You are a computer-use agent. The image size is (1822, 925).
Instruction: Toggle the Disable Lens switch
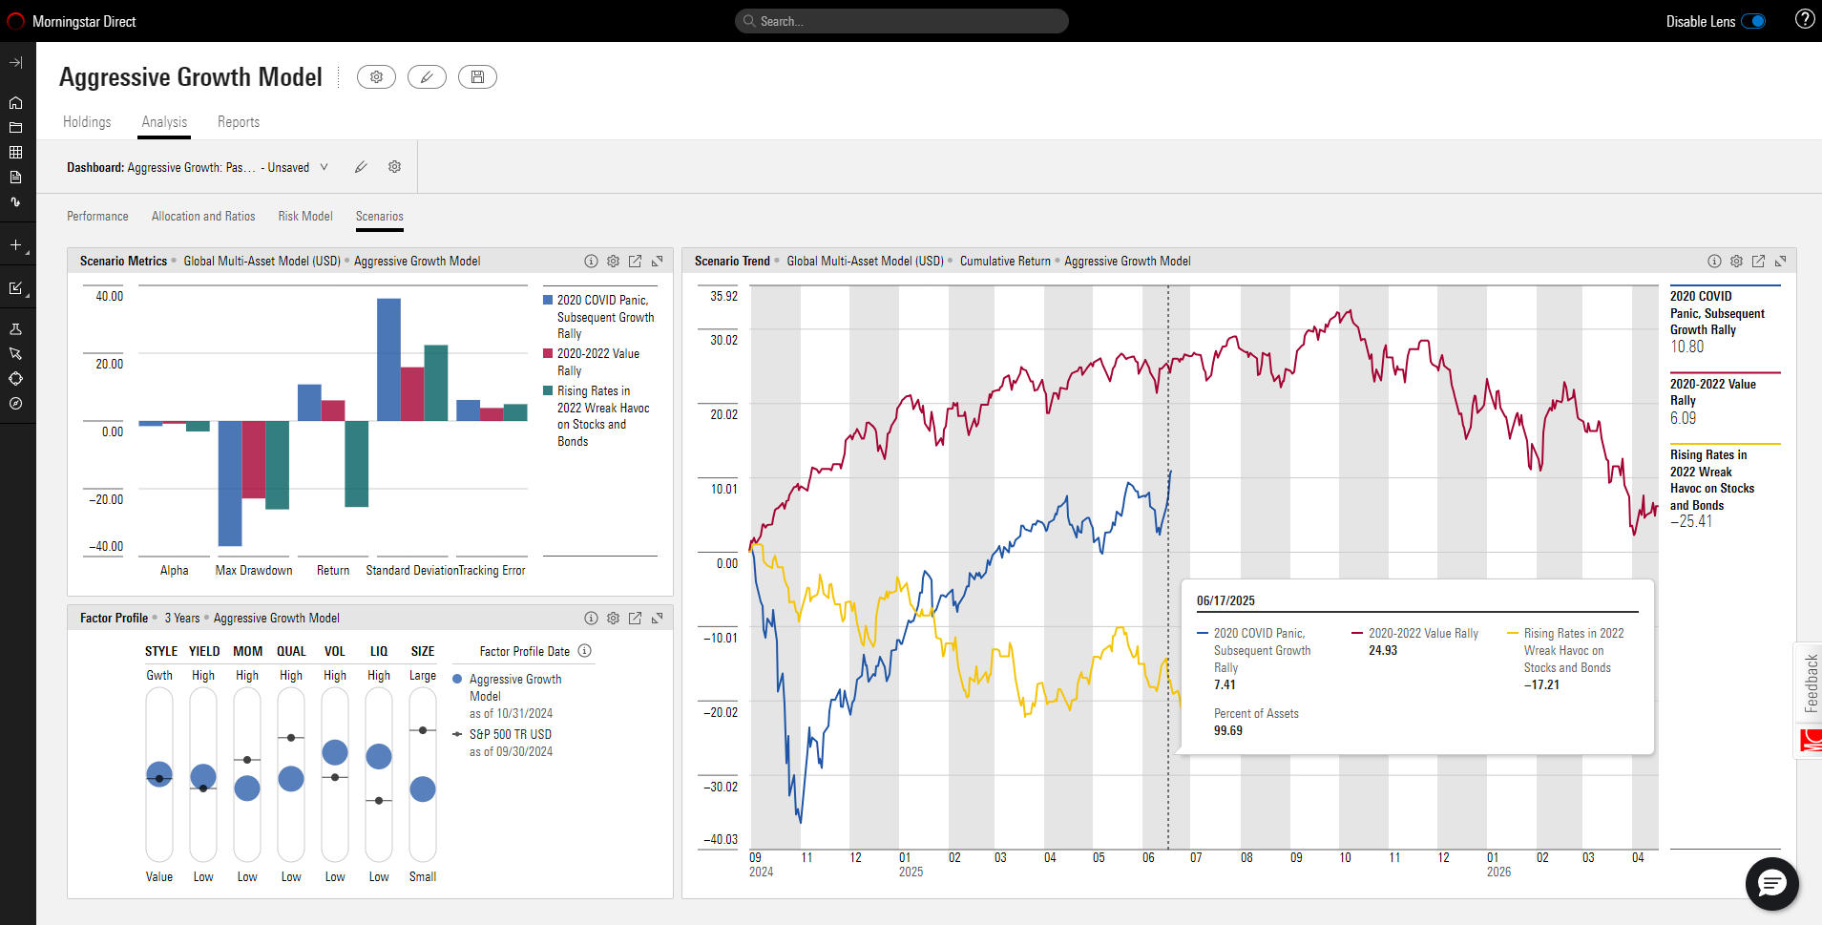[1753, 20]
